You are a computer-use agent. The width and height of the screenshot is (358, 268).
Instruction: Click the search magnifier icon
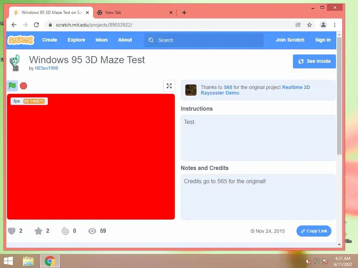click(151, 40)
